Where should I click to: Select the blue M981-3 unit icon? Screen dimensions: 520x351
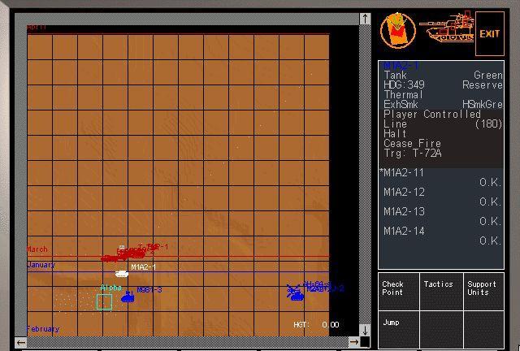128,297
